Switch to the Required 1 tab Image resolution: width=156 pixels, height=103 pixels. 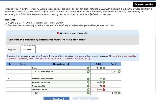[13, 50]
